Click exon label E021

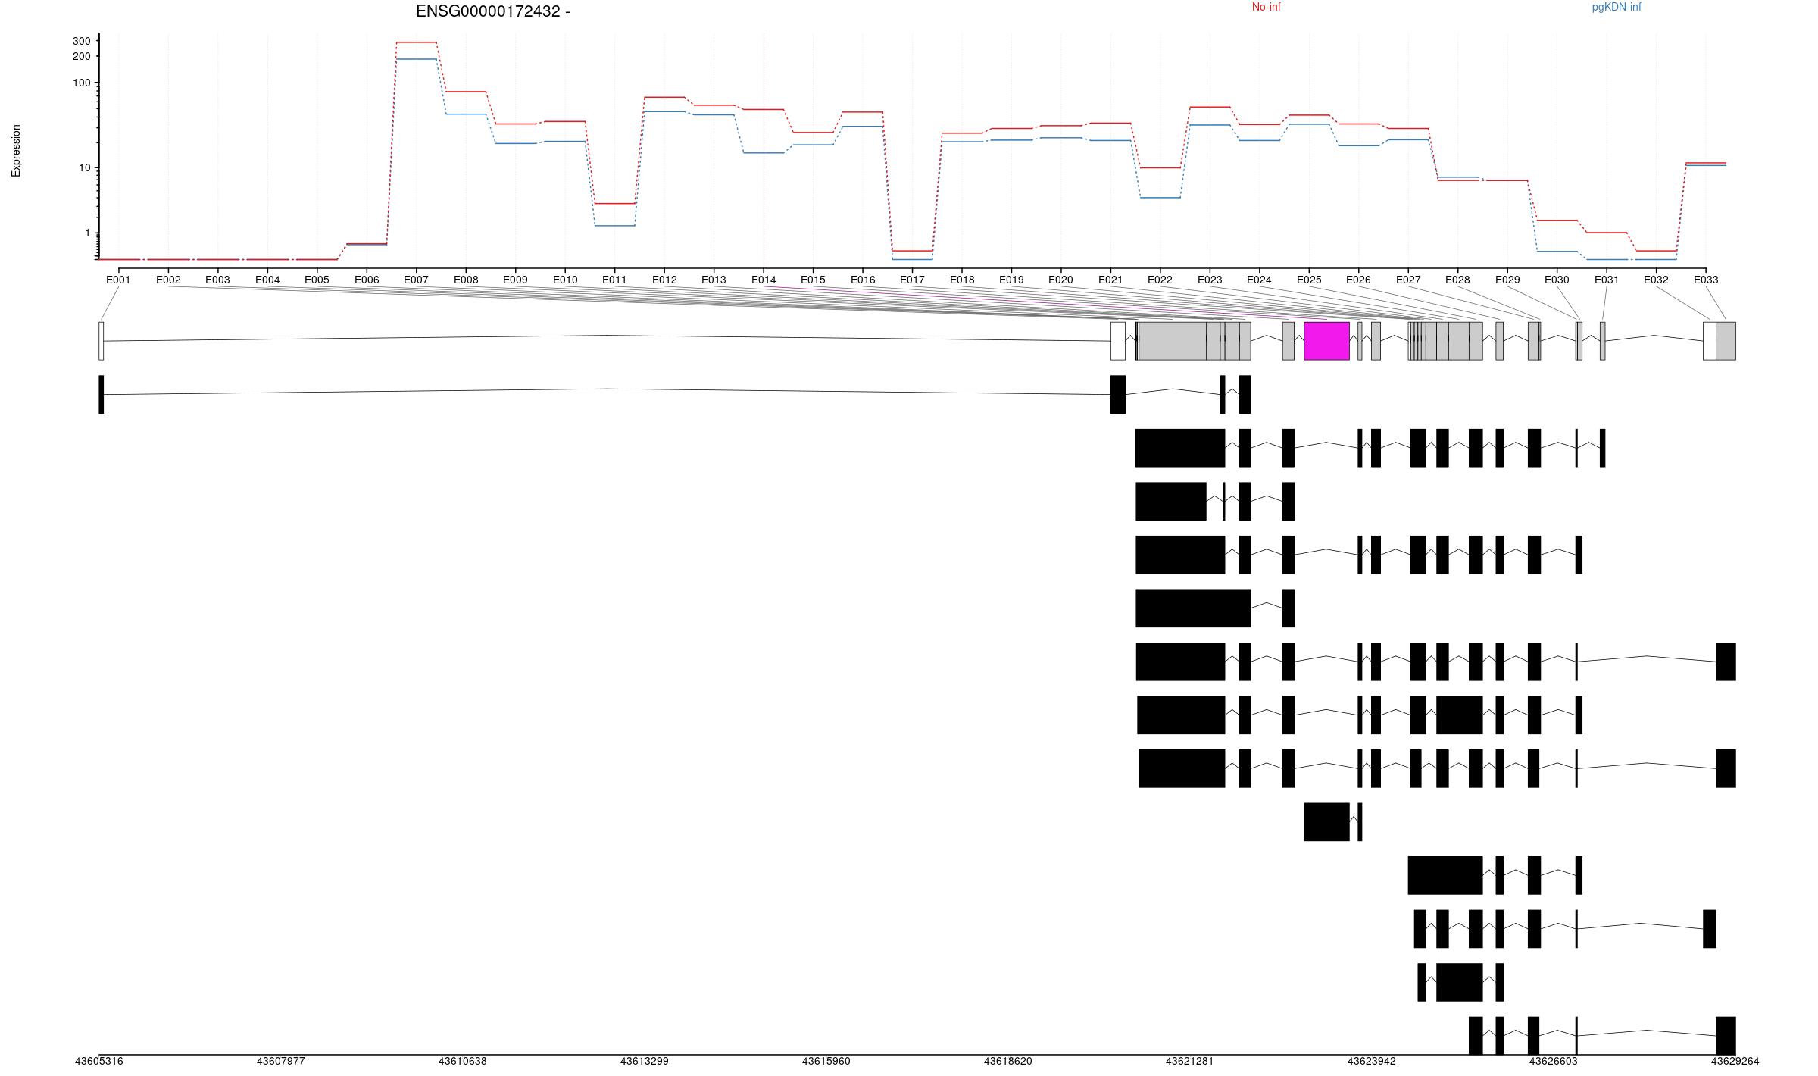pos(1110,280)
